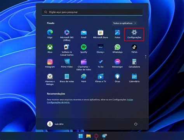The height and width of the screenshot is (140, 184).
Task: Launch Bloco de notas
Action: (x=67, y=78)
